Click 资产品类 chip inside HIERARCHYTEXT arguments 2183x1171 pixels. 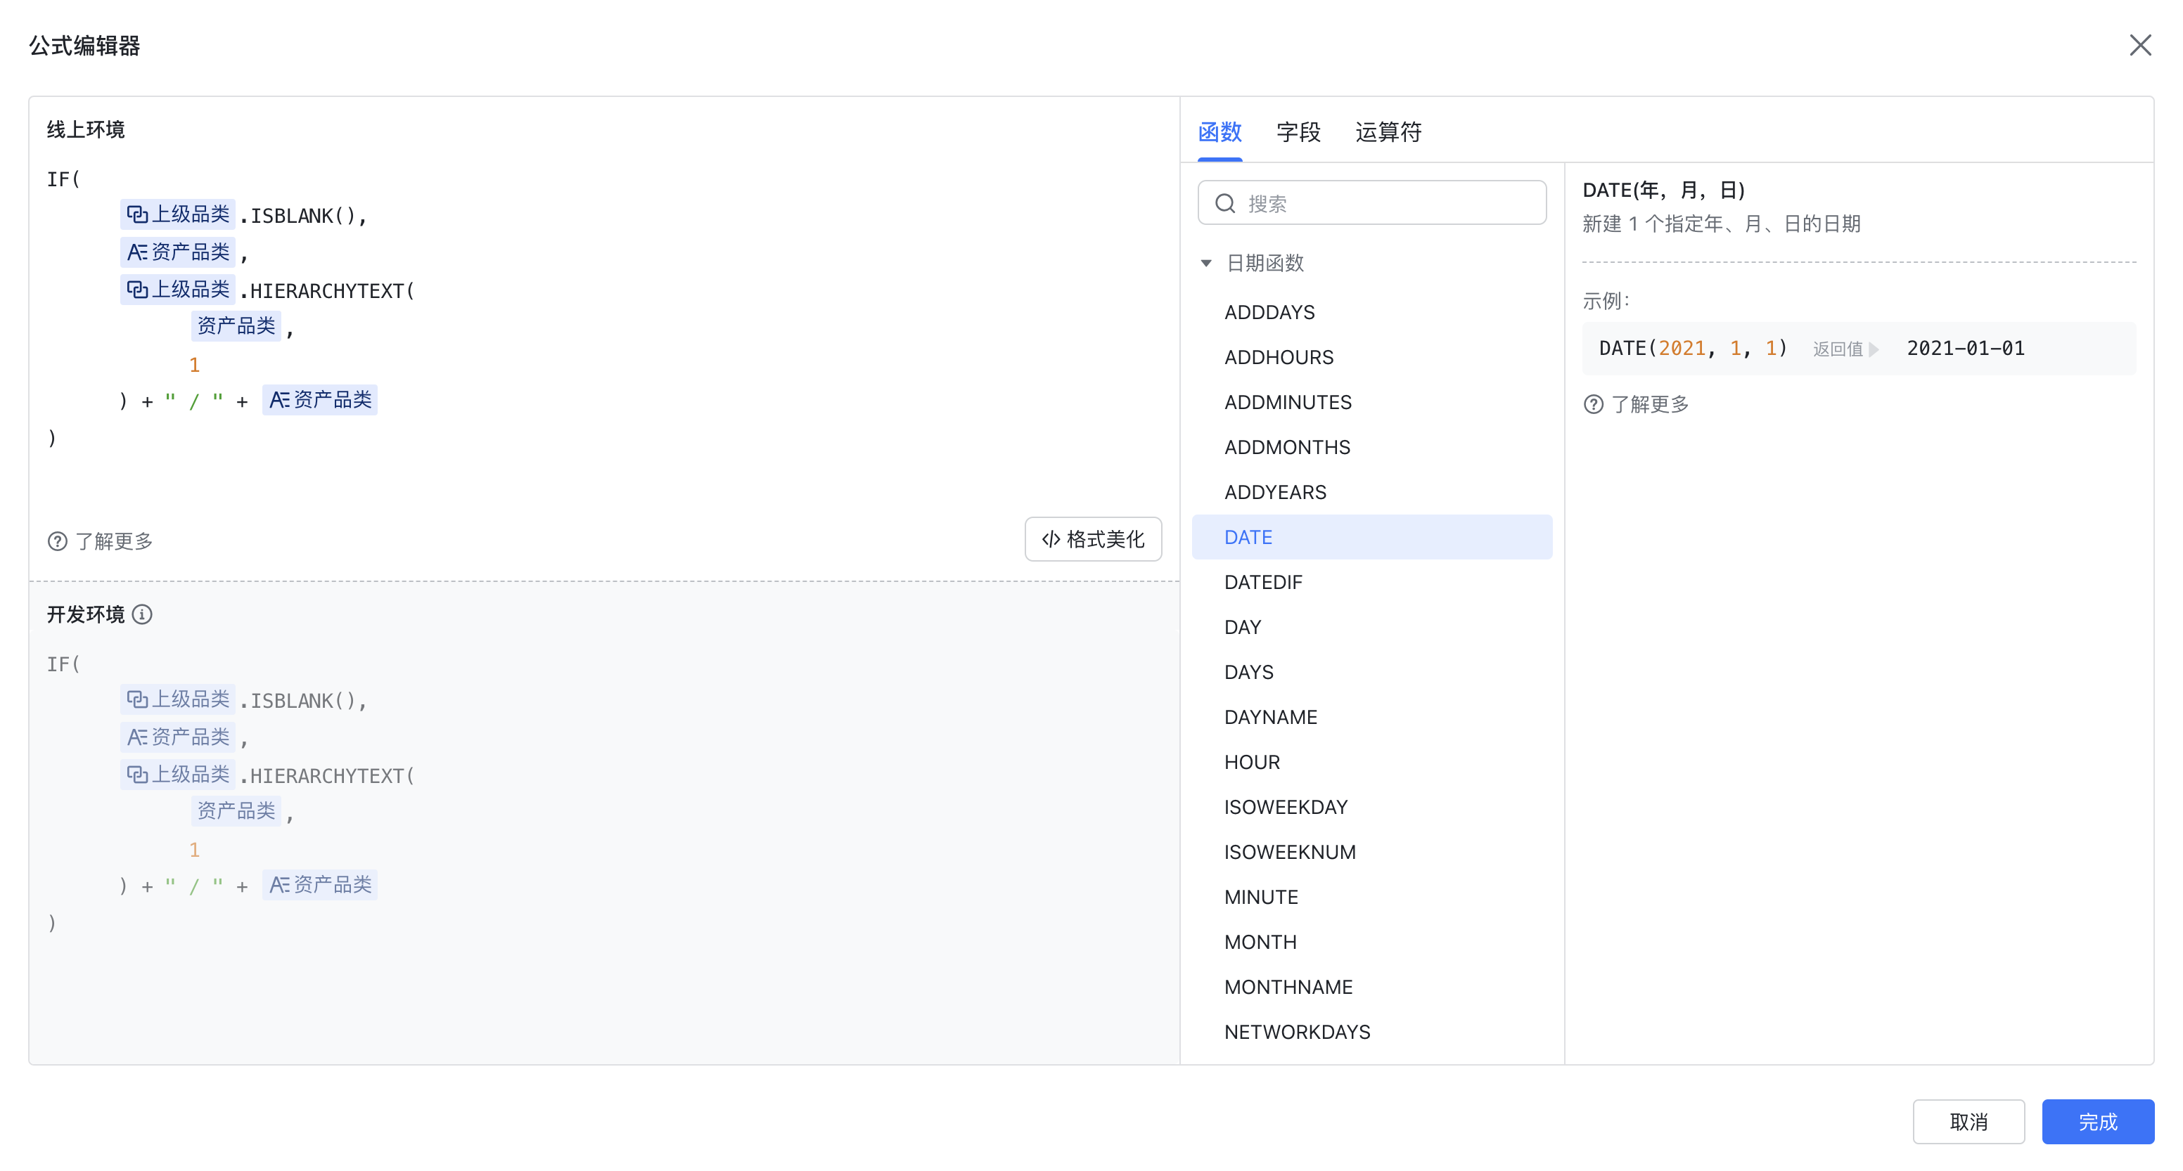pyautogui.click(x=236, y=326)
